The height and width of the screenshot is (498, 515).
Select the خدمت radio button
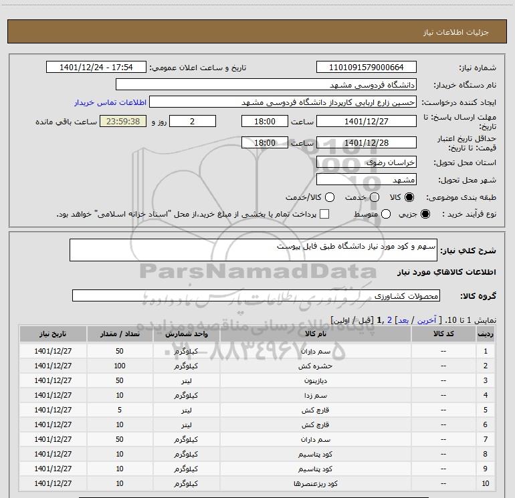coord(375,197)
